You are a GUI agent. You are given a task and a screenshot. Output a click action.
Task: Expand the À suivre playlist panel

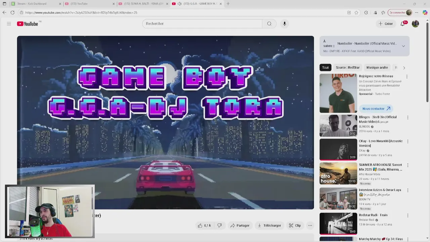click(x=403, y=46)
